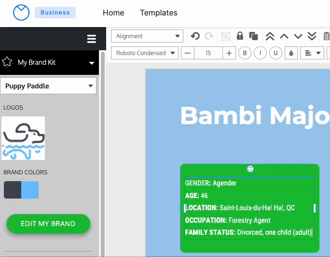
Task: Open the Alignment dropdown
Action: tap(147, 36)
